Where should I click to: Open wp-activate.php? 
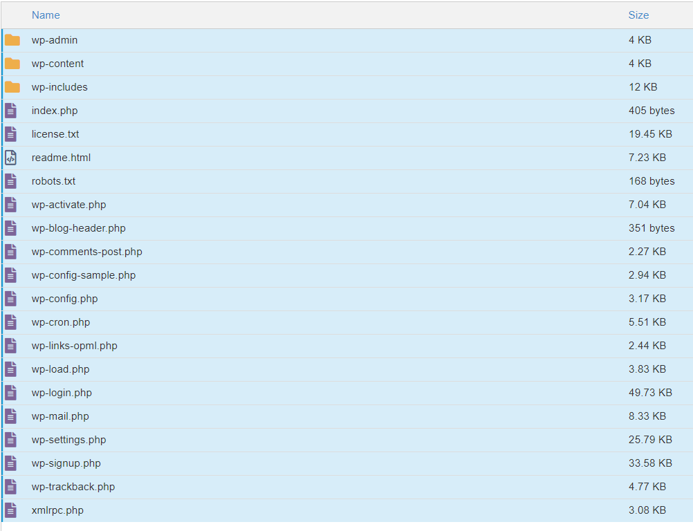(x=68, y=204)
